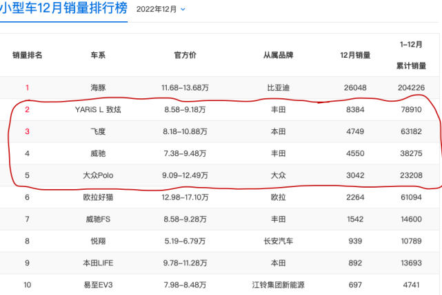The width and height of the screenshot is (442, 295).
Task: Open the 海豚 car series link
Action: (98, 88)
